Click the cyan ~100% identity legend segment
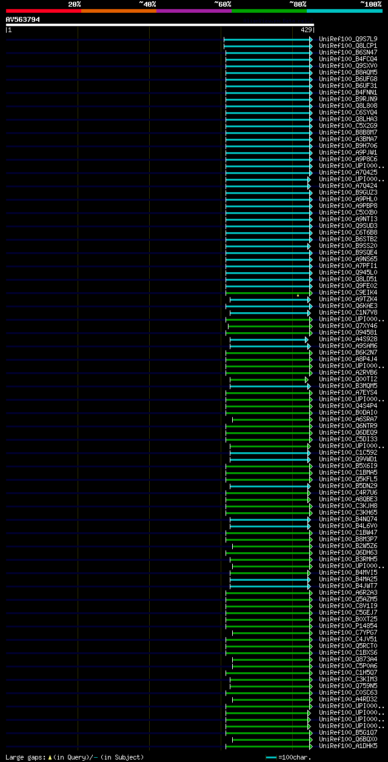The height and width of the screenshot is (762, 388). click(x=344, y=11)
